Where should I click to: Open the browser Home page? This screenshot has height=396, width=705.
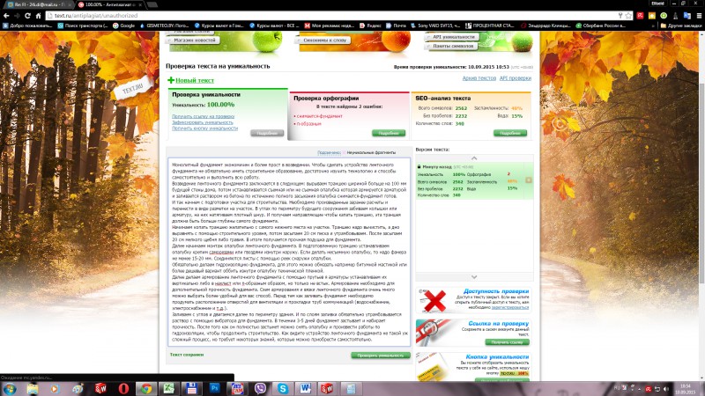(38, 15)
